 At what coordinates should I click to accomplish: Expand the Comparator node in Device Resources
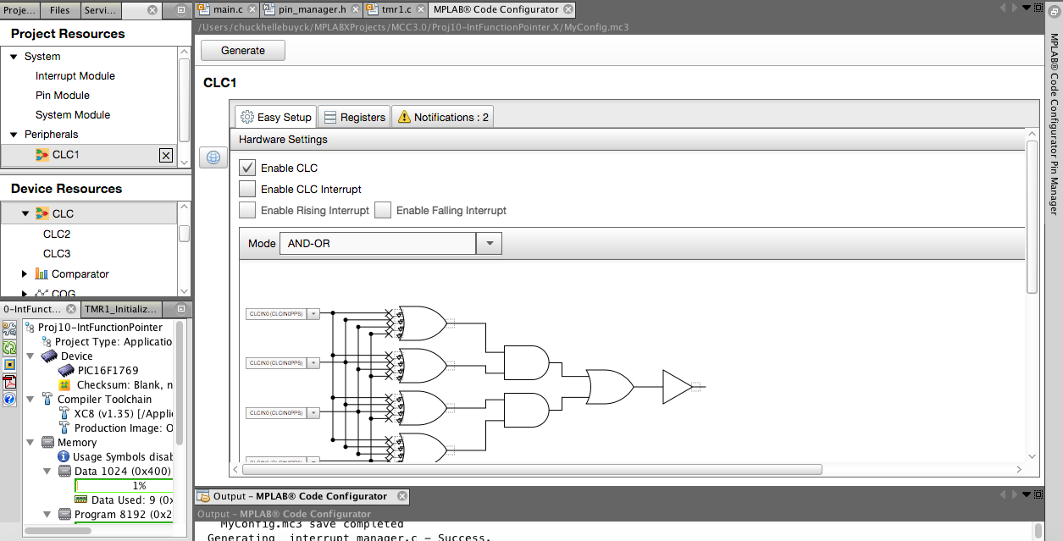(x=25, y=274)
